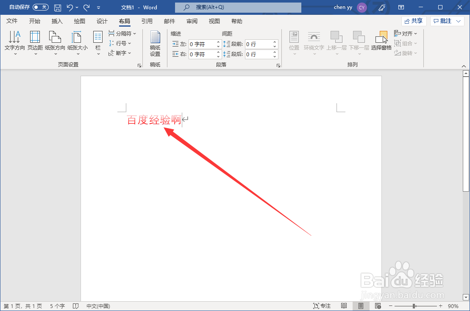
Task: Click the 搜索 (Search) box
Action: (x=237, y=7)
